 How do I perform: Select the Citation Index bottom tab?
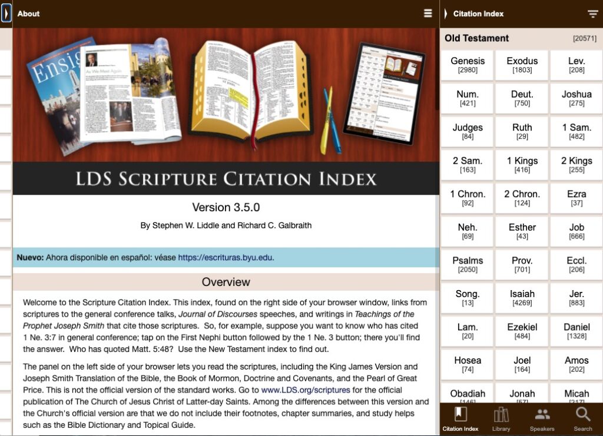click(x=460, y=419)
